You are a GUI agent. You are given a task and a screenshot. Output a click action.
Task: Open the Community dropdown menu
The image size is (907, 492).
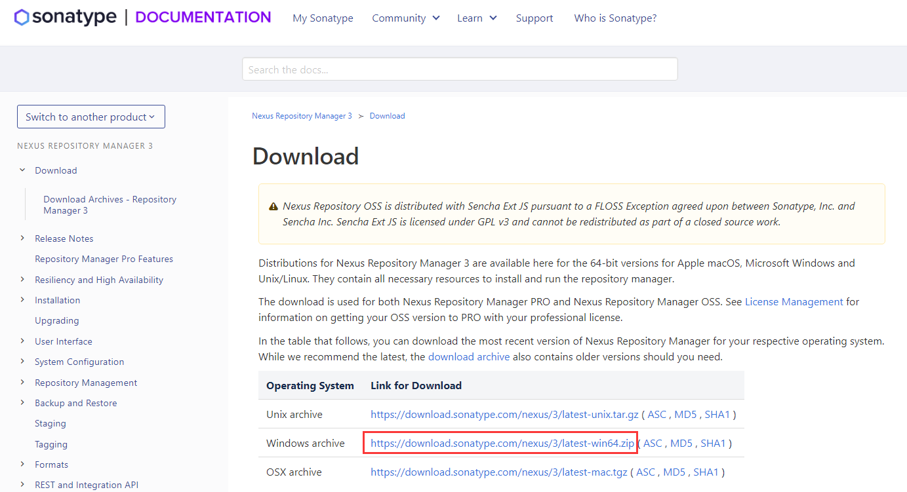406,18
